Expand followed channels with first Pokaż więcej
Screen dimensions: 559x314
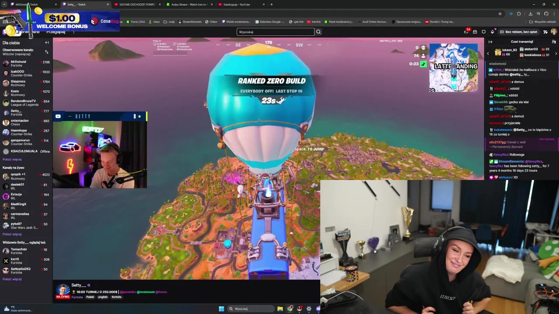point(12,160)
